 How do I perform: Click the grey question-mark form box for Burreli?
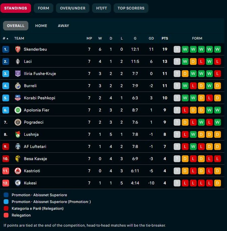coord(177,86)
